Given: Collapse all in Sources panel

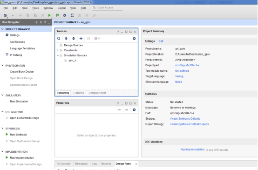Looking at the screenshot, I should point(66,39).
